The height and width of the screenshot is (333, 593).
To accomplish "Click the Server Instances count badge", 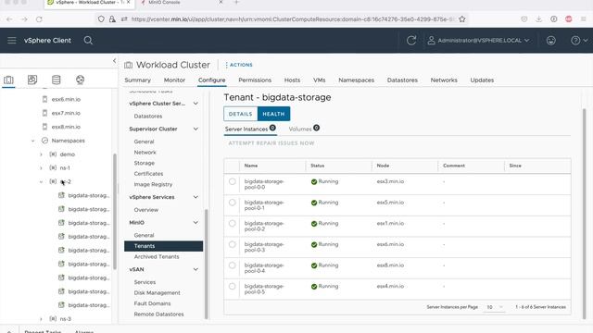I will pyautogui.click(x=272, y=128).
